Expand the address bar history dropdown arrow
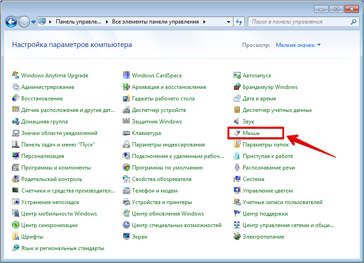Viewport: 364px width, 263px height. pos(229,22)
